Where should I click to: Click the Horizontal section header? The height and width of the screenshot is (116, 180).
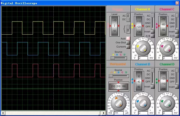pyautogui.click(x=118, y=64)
